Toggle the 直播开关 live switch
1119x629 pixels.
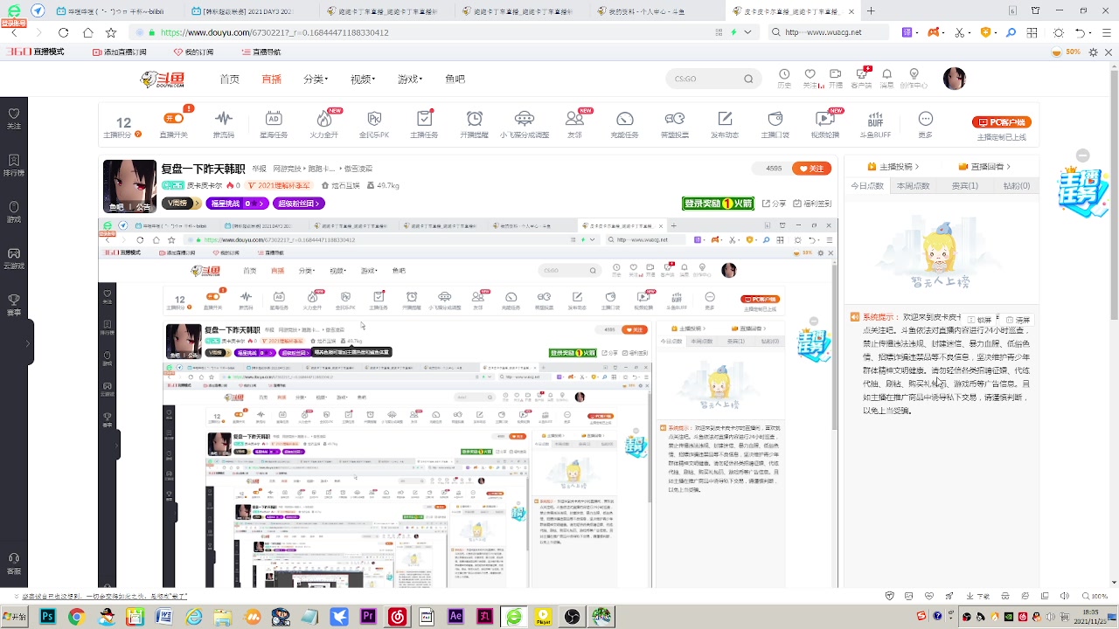(174, 117)
